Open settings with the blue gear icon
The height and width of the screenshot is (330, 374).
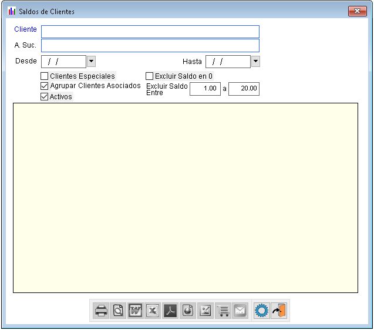pyautogui.click(x=261, y=311)
